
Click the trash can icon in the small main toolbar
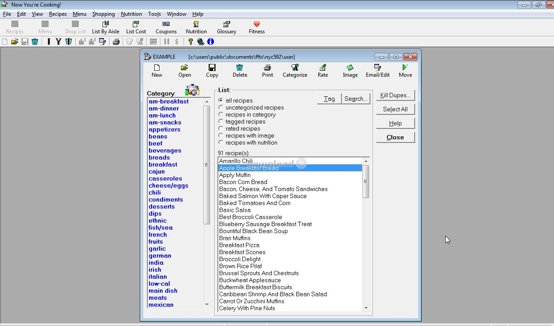click(x=35, y=42)
